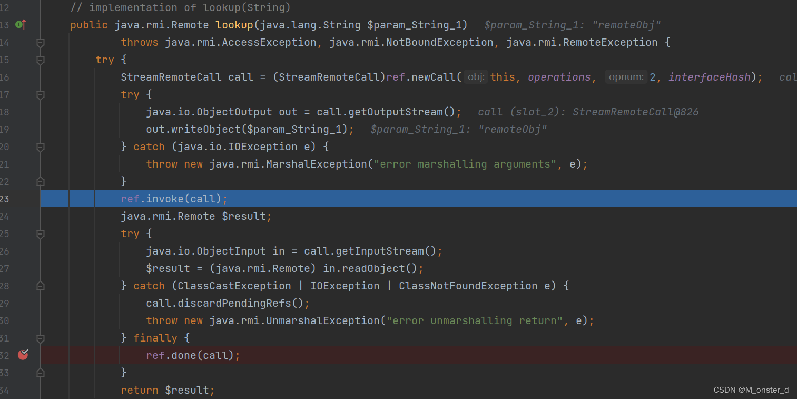
Task: Click the finally keyword
Action: 155,338
